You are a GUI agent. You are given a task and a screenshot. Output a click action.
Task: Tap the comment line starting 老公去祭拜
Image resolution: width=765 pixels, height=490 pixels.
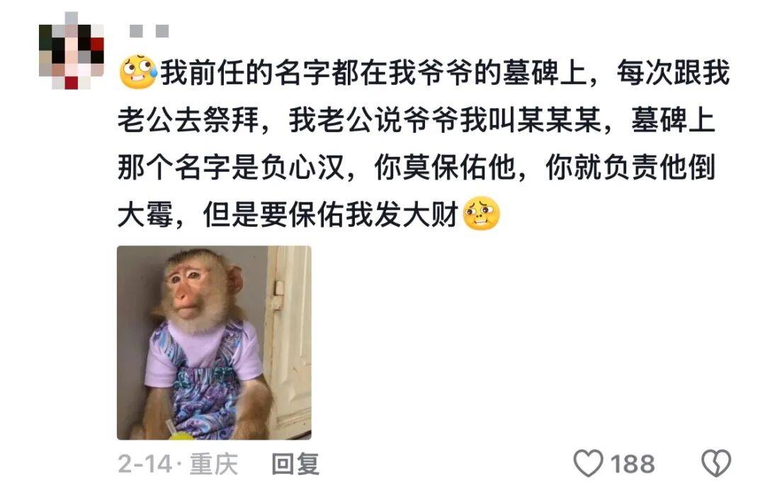tap(416, 119)
